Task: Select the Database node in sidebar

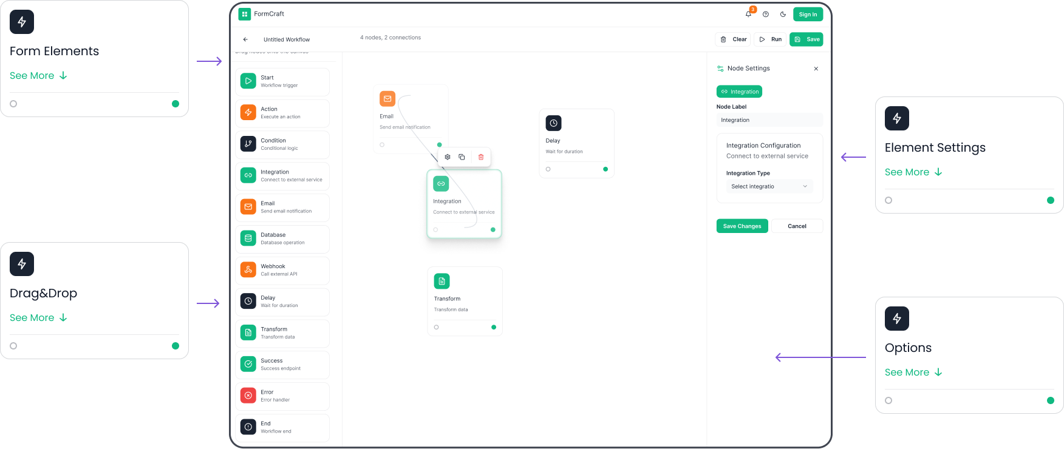Action: click(282, 238)
